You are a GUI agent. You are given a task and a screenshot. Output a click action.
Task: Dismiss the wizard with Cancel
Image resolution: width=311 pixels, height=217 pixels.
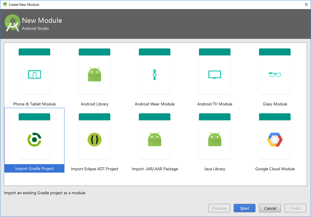[270, 208]
